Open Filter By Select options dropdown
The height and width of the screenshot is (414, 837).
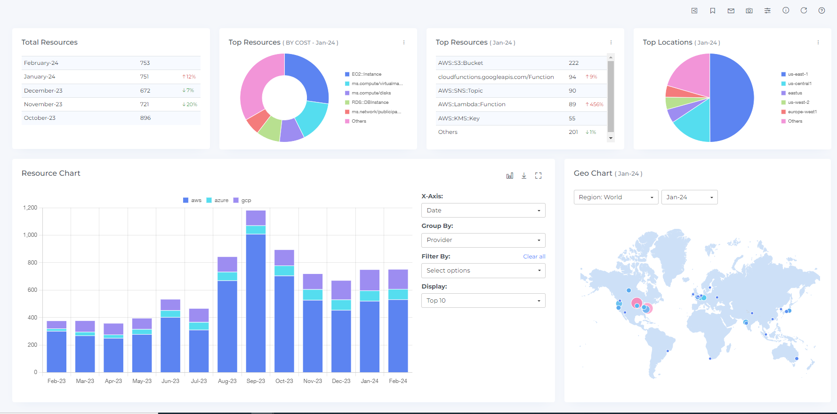483,271
